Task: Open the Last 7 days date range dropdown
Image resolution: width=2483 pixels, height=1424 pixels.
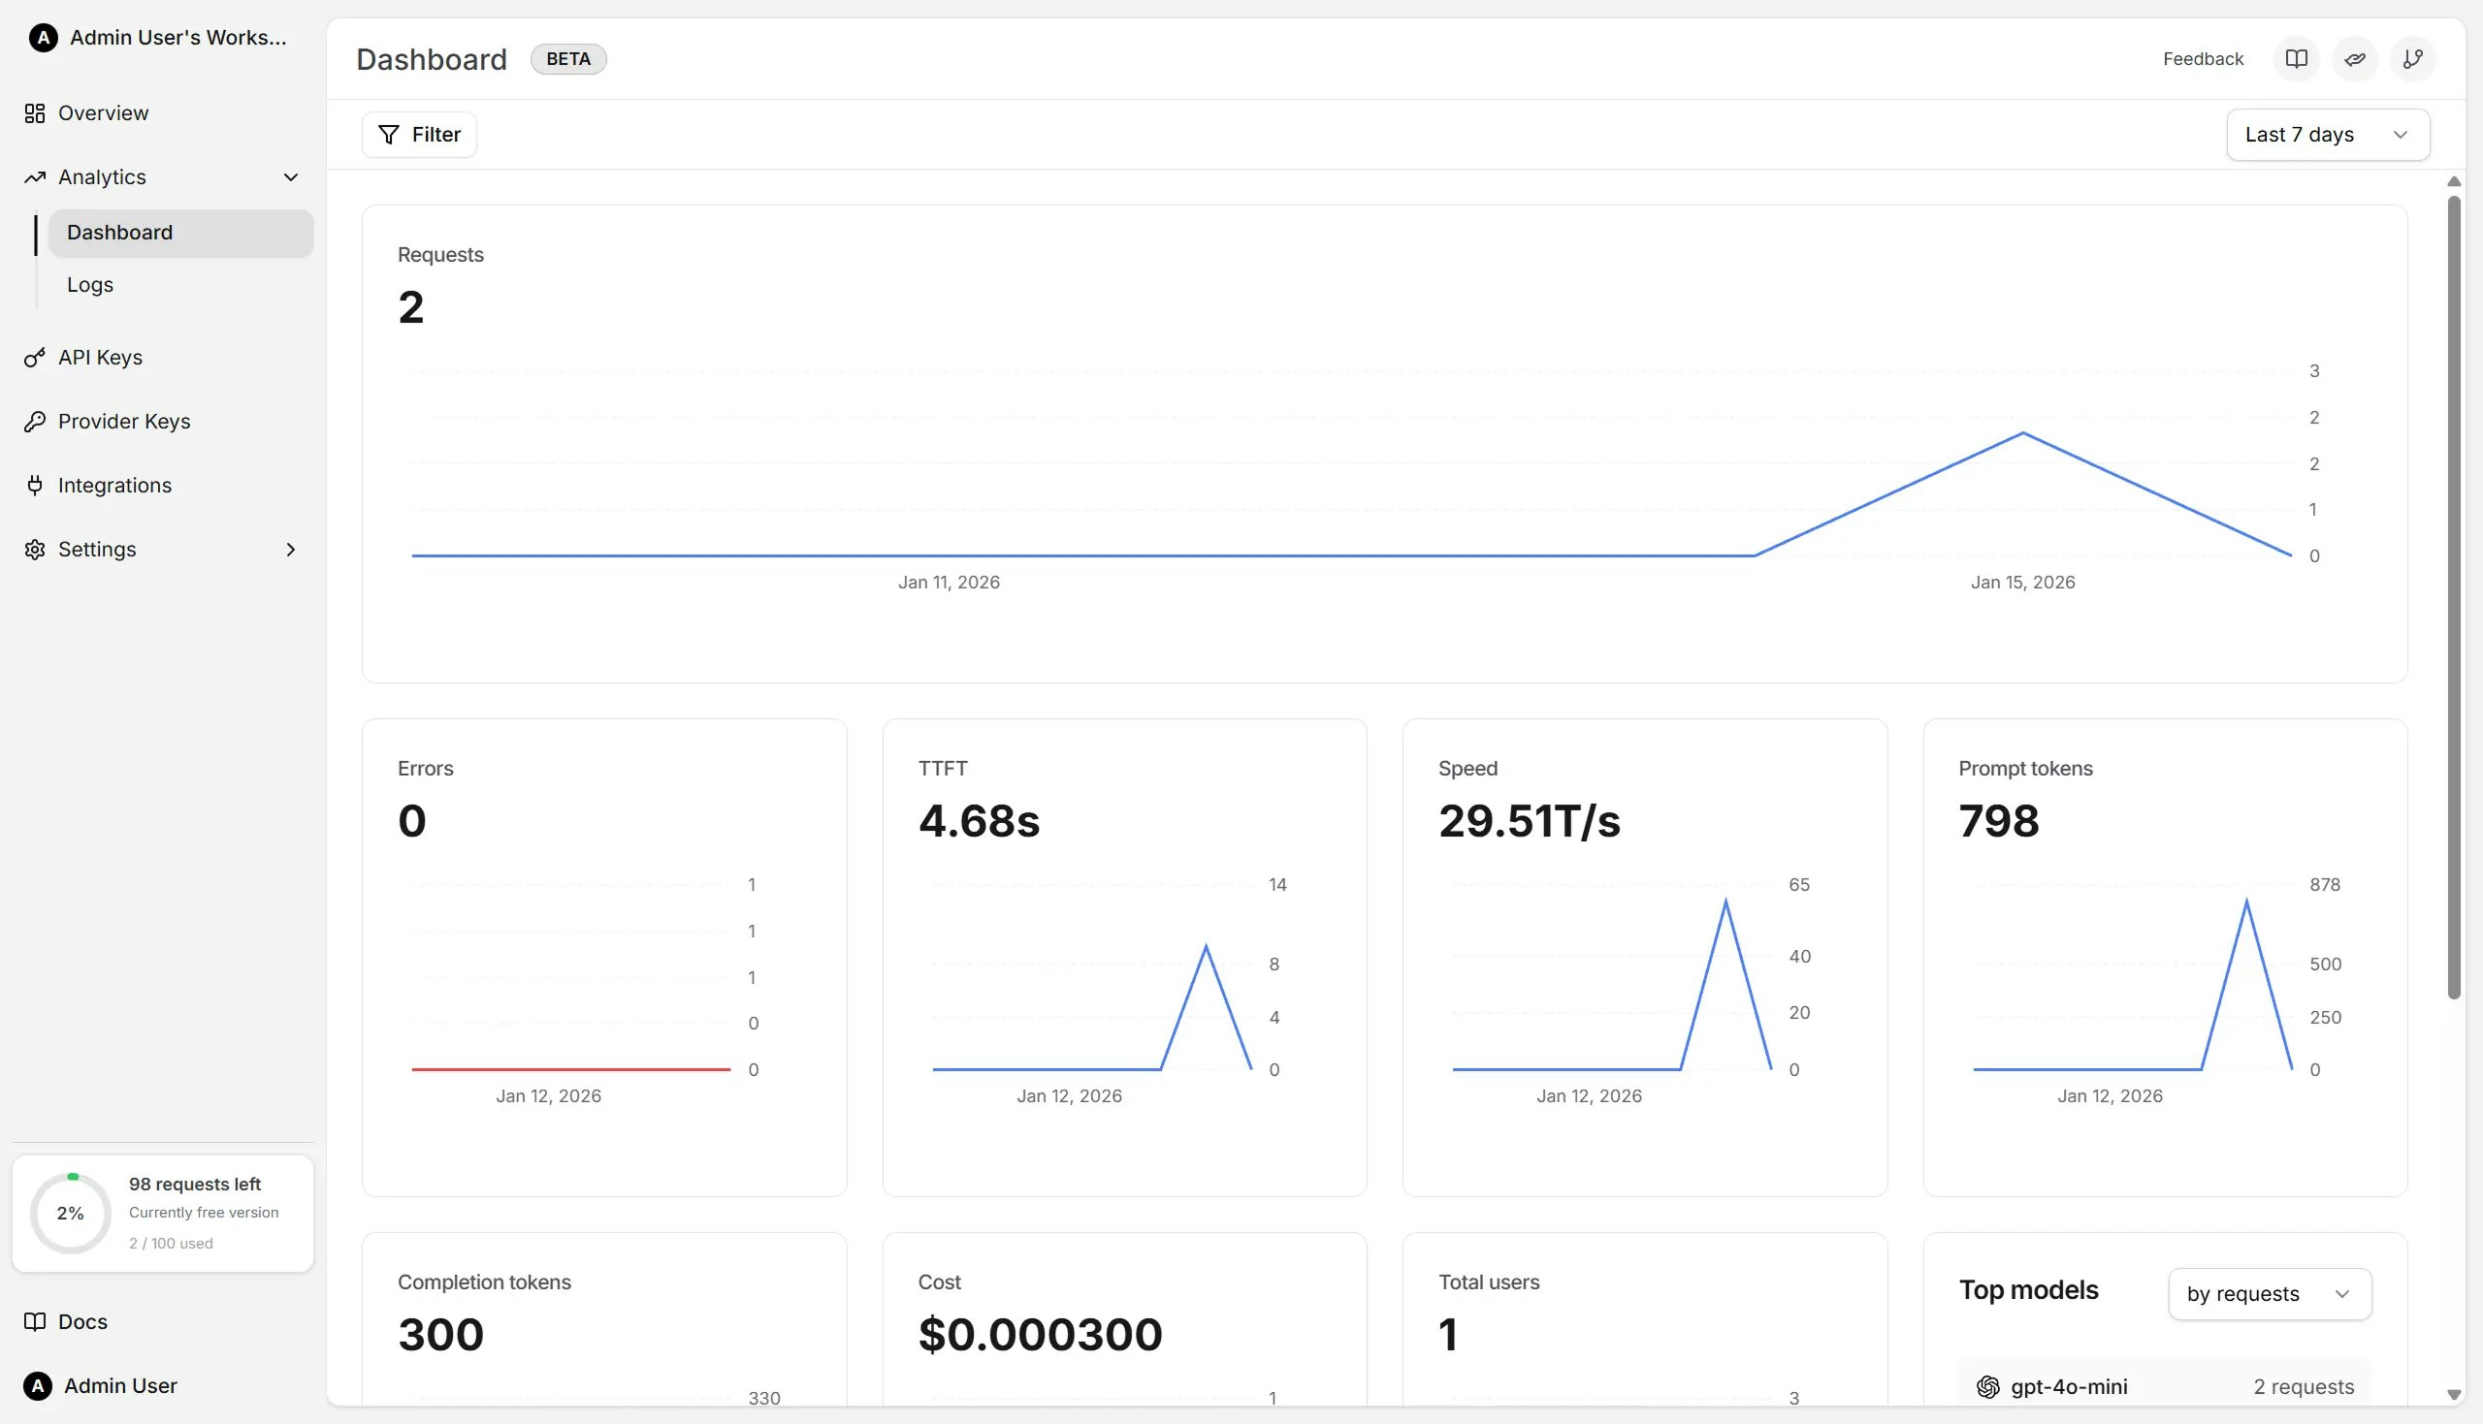Action: click(x=2328, y=134)
